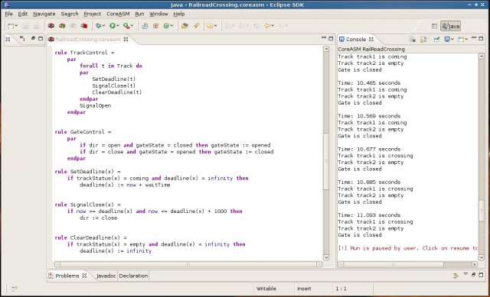Toggle the Pin Console icon
490x297 pixels.
click(x=436, y=39)
